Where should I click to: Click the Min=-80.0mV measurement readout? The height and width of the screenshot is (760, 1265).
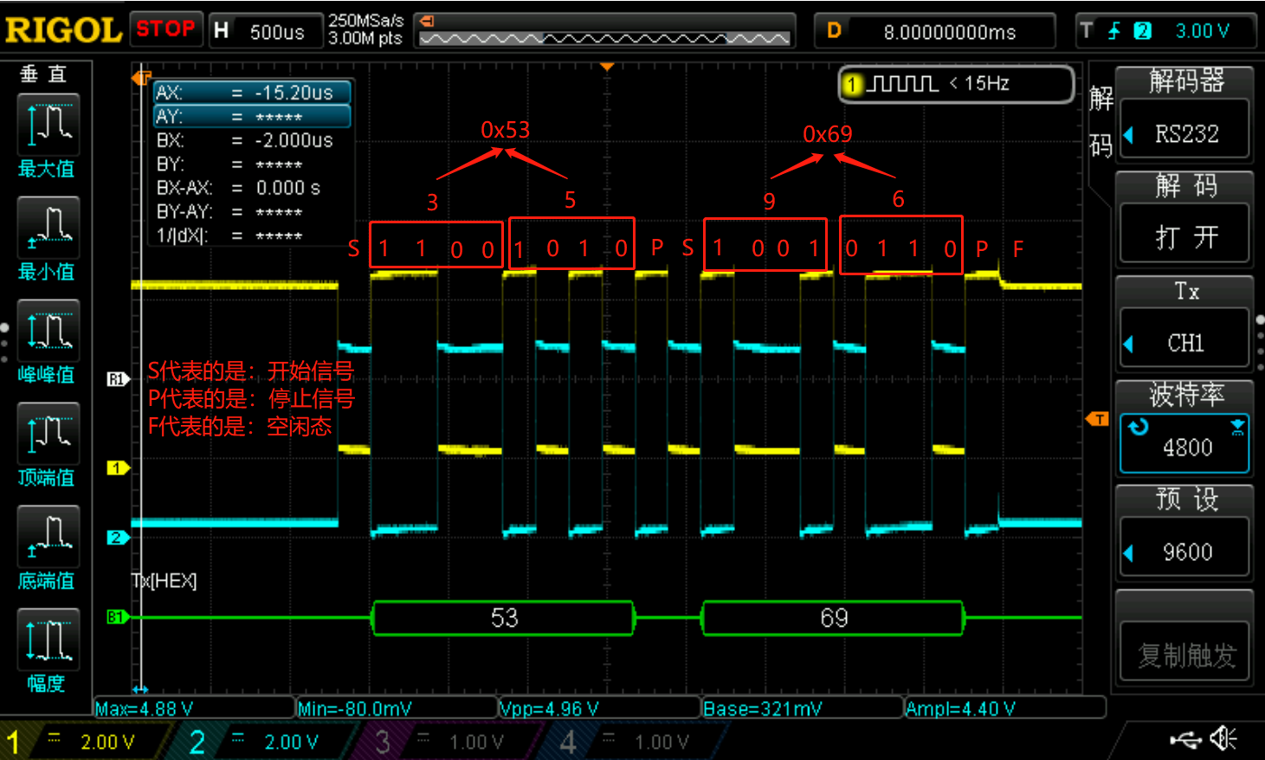tap(397, 708)
